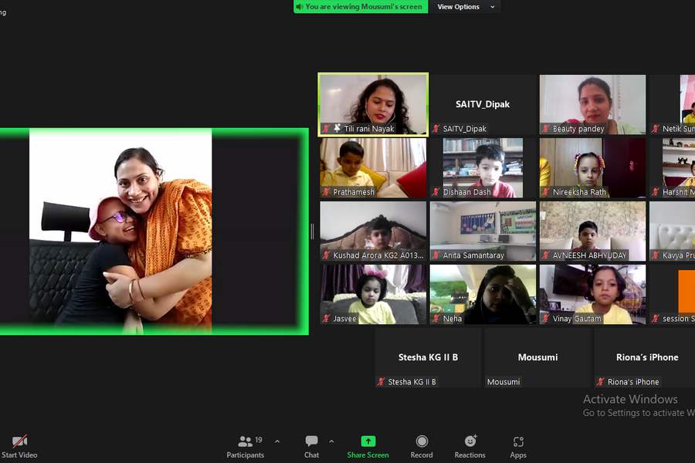This screenshot has height=463, width=695.
Task: Expand the View Options dropdown
Action: (x=465, y=7)
